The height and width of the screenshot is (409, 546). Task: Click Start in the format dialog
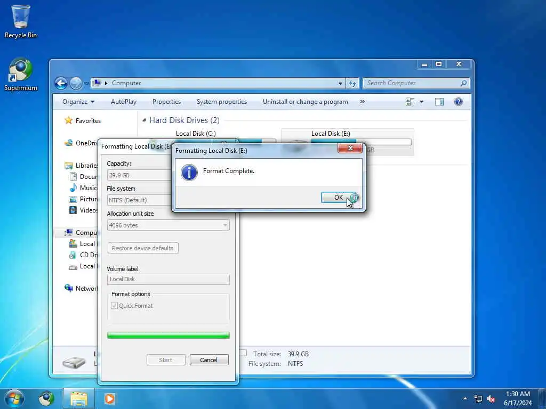click(x=166, y=360)
